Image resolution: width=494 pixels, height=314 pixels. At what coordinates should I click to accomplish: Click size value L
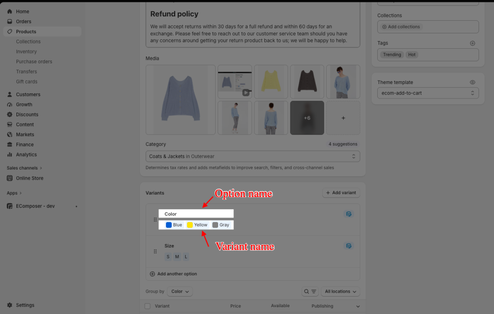(186, 257)
